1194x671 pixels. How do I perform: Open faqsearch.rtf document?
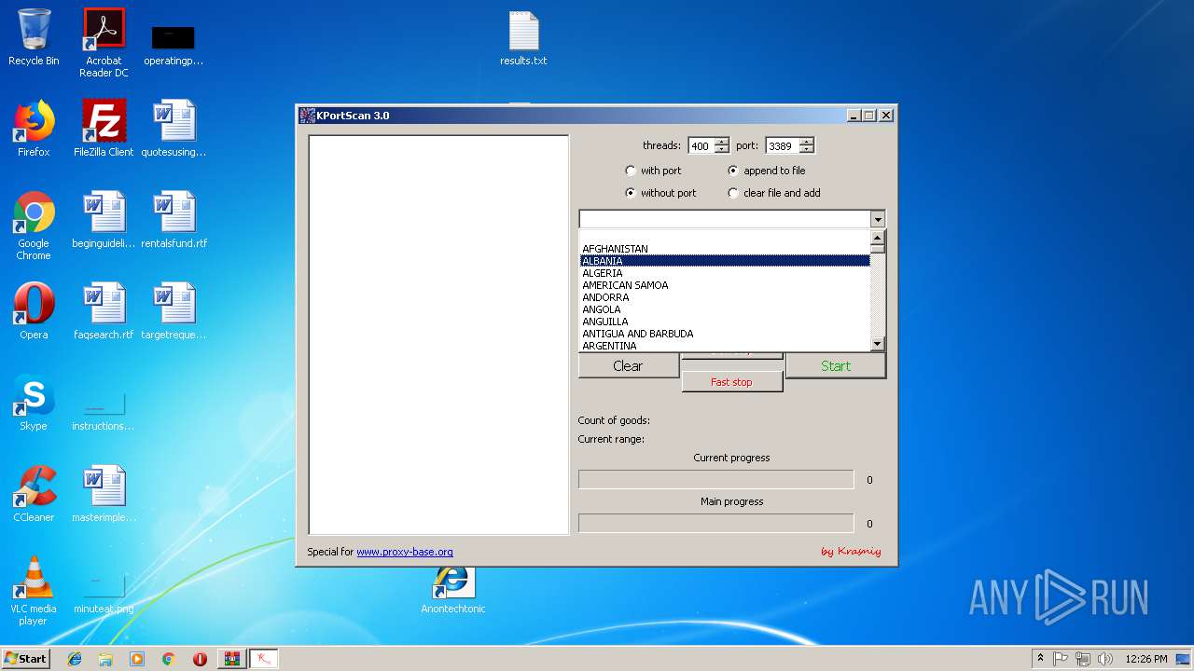coord(104,311)
